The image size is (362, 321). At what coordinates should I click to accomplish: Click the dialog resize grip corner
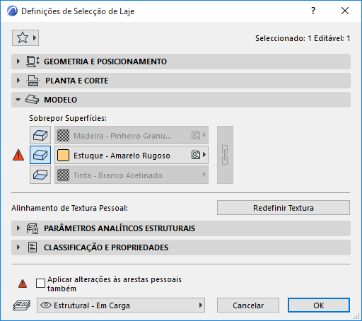[x=356, y=316]
